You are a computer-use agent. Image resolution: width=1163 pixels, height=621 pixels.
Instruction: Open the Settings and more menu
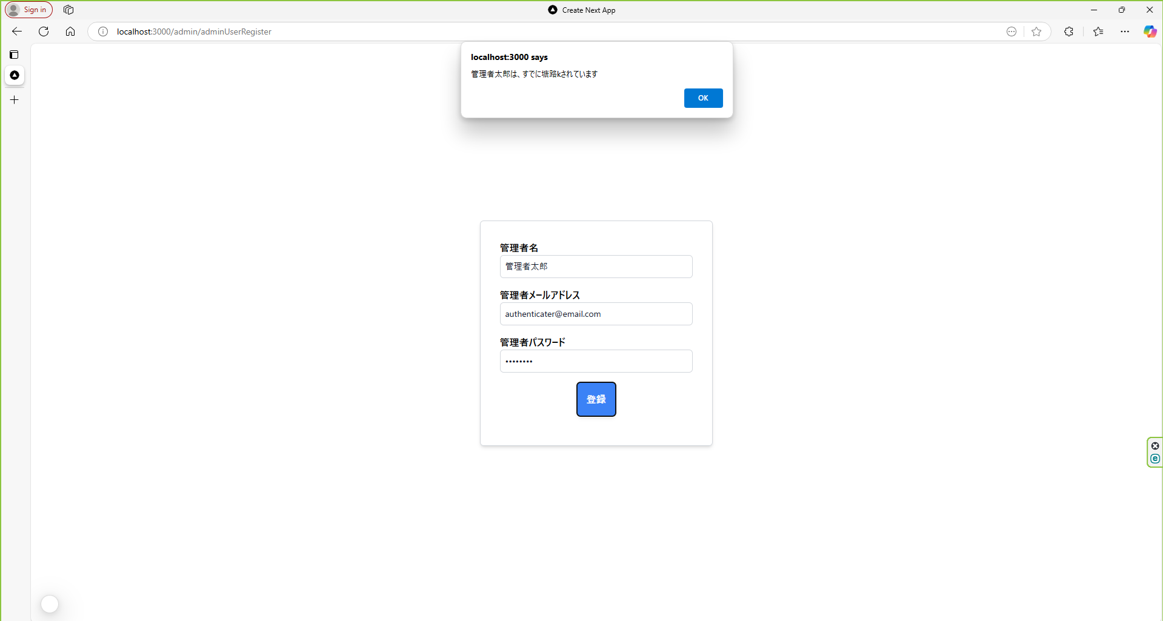(1125, 32)
